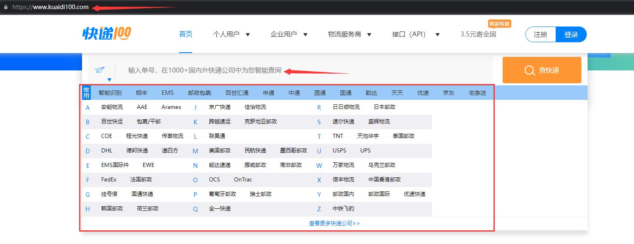
Task: Select UPS courier
Action: click(x=365, y=150)
